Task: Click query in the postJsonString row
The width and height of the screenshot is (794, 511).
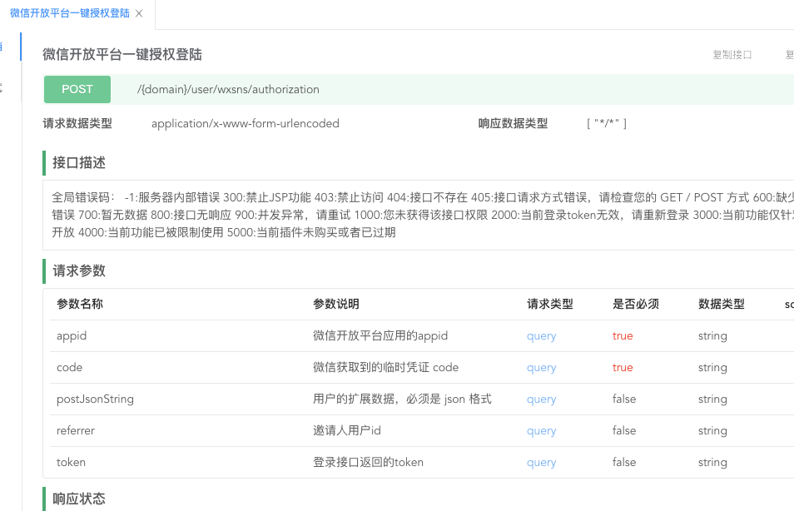Action: pos(541,399)
